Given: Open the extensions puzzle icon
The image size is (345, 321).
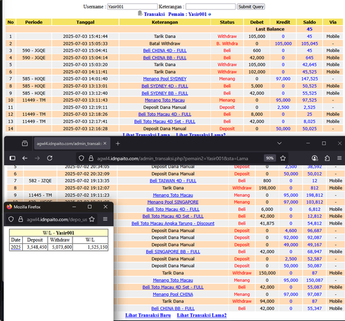Looking at the screenshot, I should (327, 158).
